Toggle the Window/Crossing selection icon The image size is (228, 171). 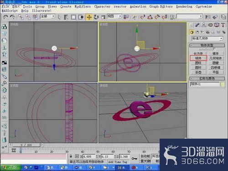click(81, 17)
